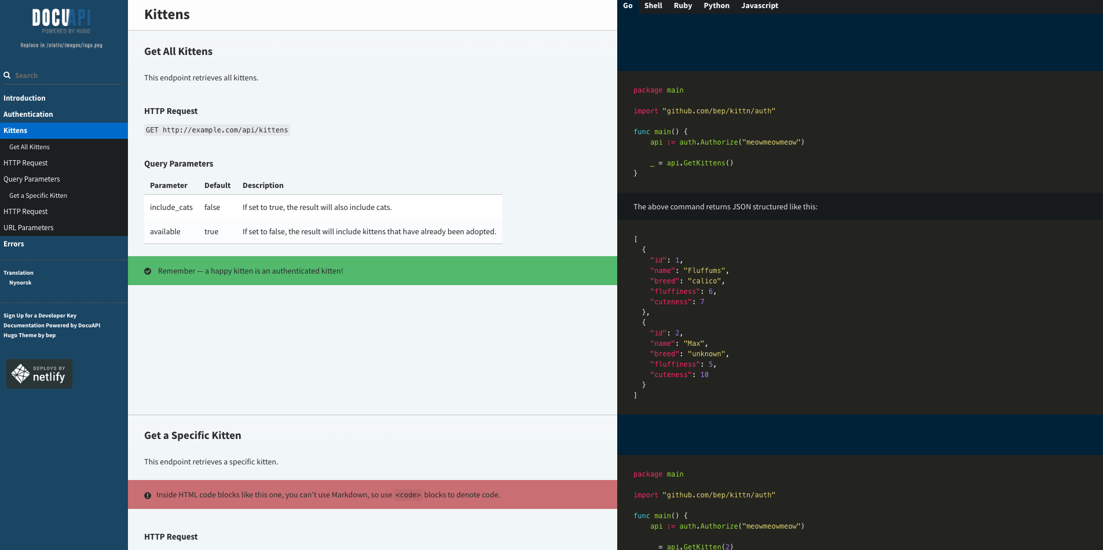
Task: Click the green notice checkmark icon
Action: (148, 271)
